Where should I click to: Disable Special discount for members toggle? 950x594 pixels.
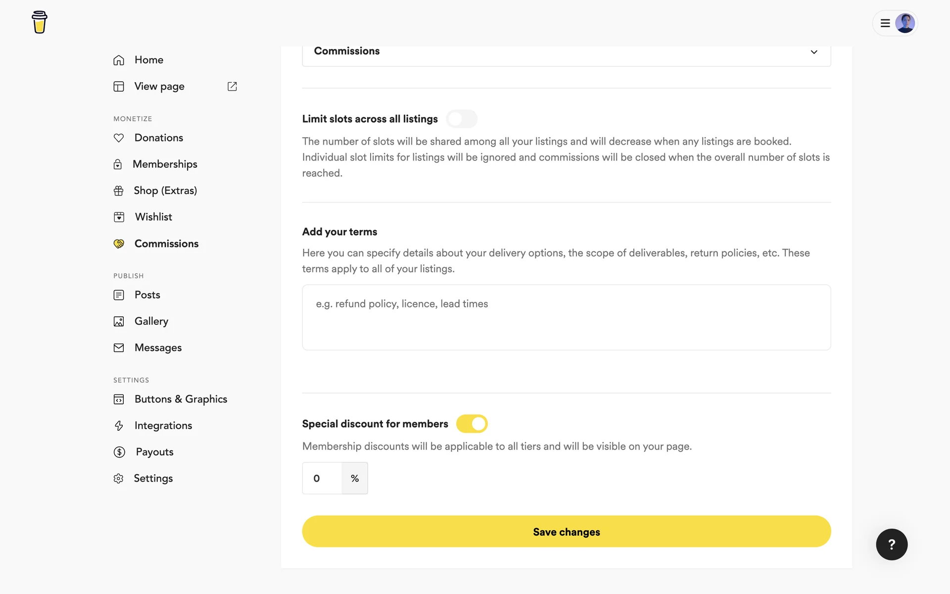pyautogui.click(x=472, y=424)
